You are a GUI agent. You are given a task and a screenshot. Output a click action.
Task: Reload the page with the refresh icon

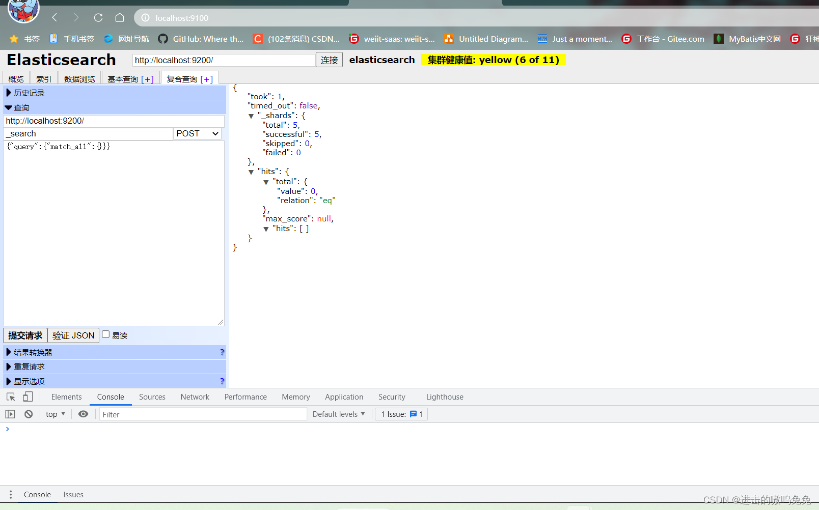coord(98,18)
